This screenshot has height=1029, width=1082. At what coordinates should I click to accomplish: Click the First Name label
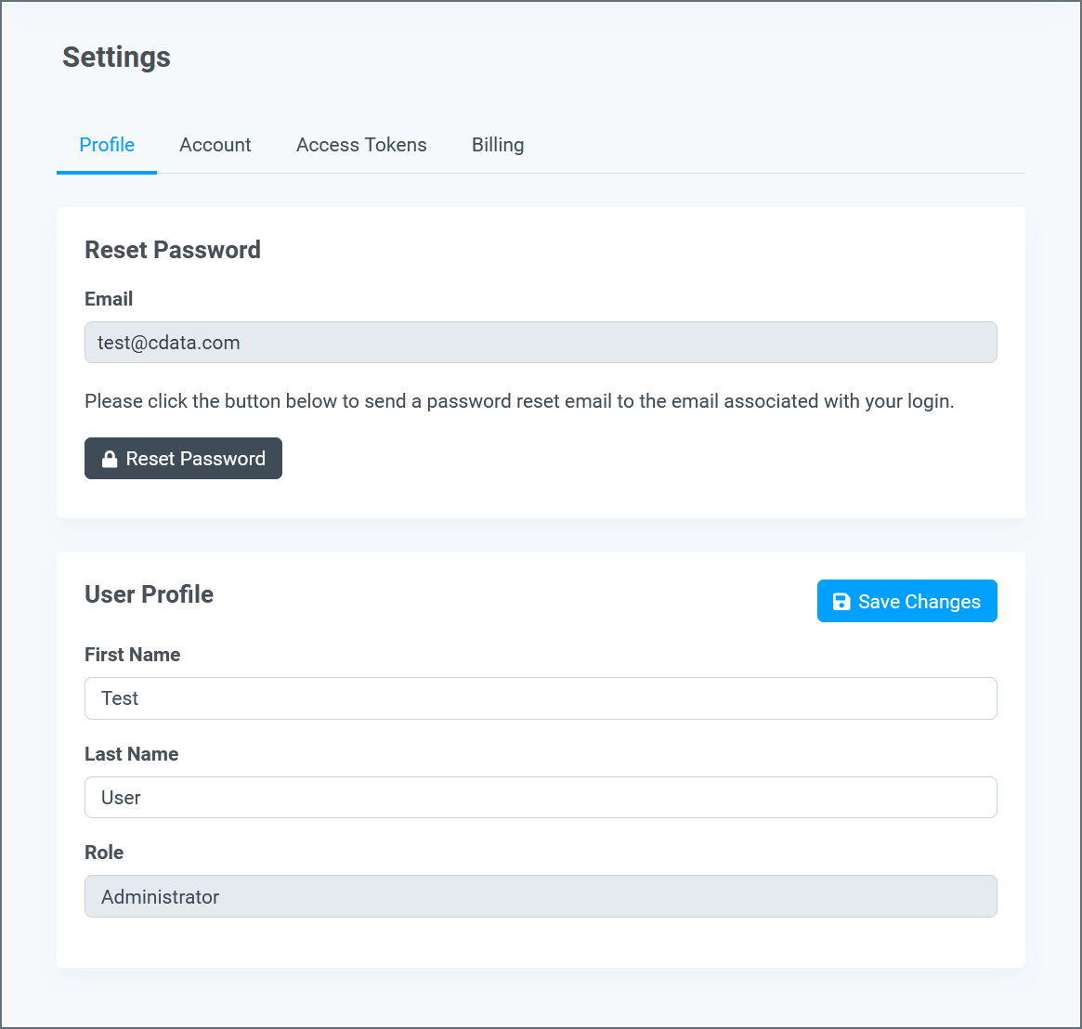[x=133, y=654]
